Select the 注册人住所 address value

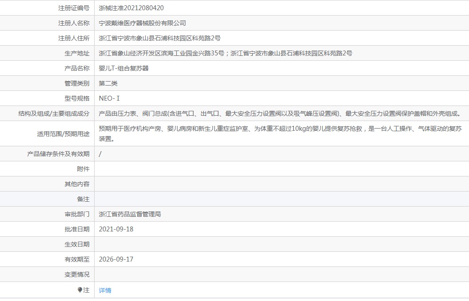tap(160, 38)
